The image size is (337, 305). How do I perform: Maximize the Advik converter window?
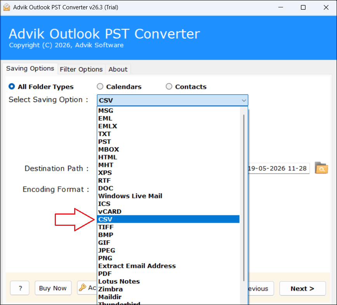pyautogui.click(x=303, y=7)
